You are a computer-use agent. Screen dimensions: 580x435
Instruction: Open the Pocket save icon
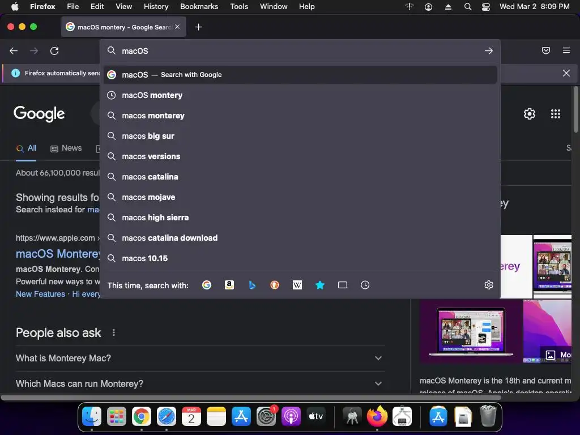[546, 50]
